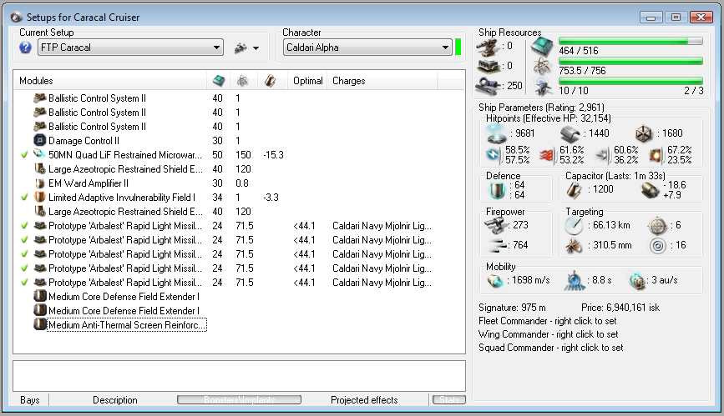Click the powergrid resource icon
Screen dimensions: 724x416
click(542, 67)
